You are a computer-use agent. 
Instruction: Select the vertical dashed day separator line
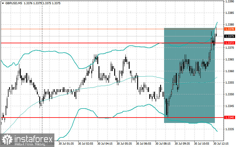[42, 70]
